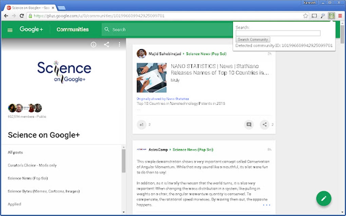This screenshot has height=216, width=346.
Task: Click the Kenneth profile button in title bar
Action: click(310, 3)
